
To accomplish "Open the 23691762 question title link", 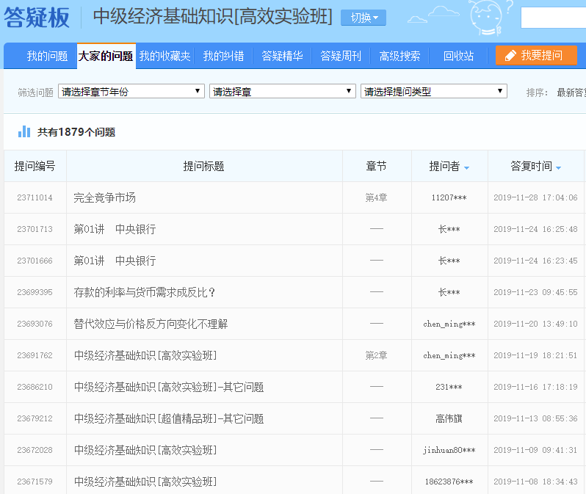I will [145, 355].
